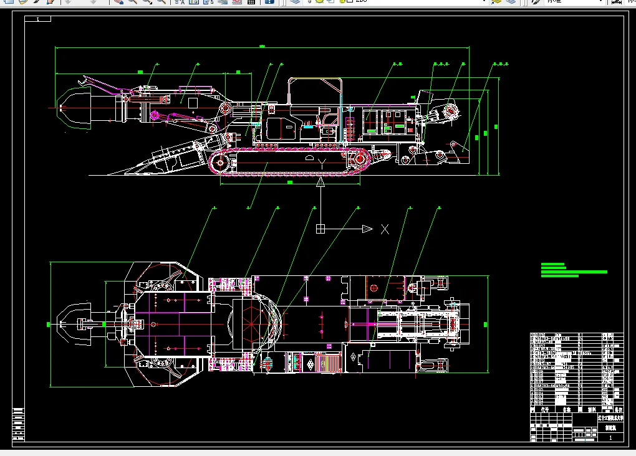
Task: Open the Dimension Style manager icon
Action: (617, 2)
